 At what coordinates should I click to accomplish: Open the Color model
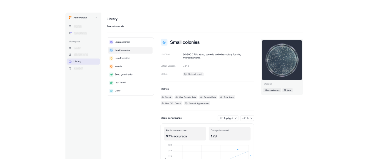130,91
